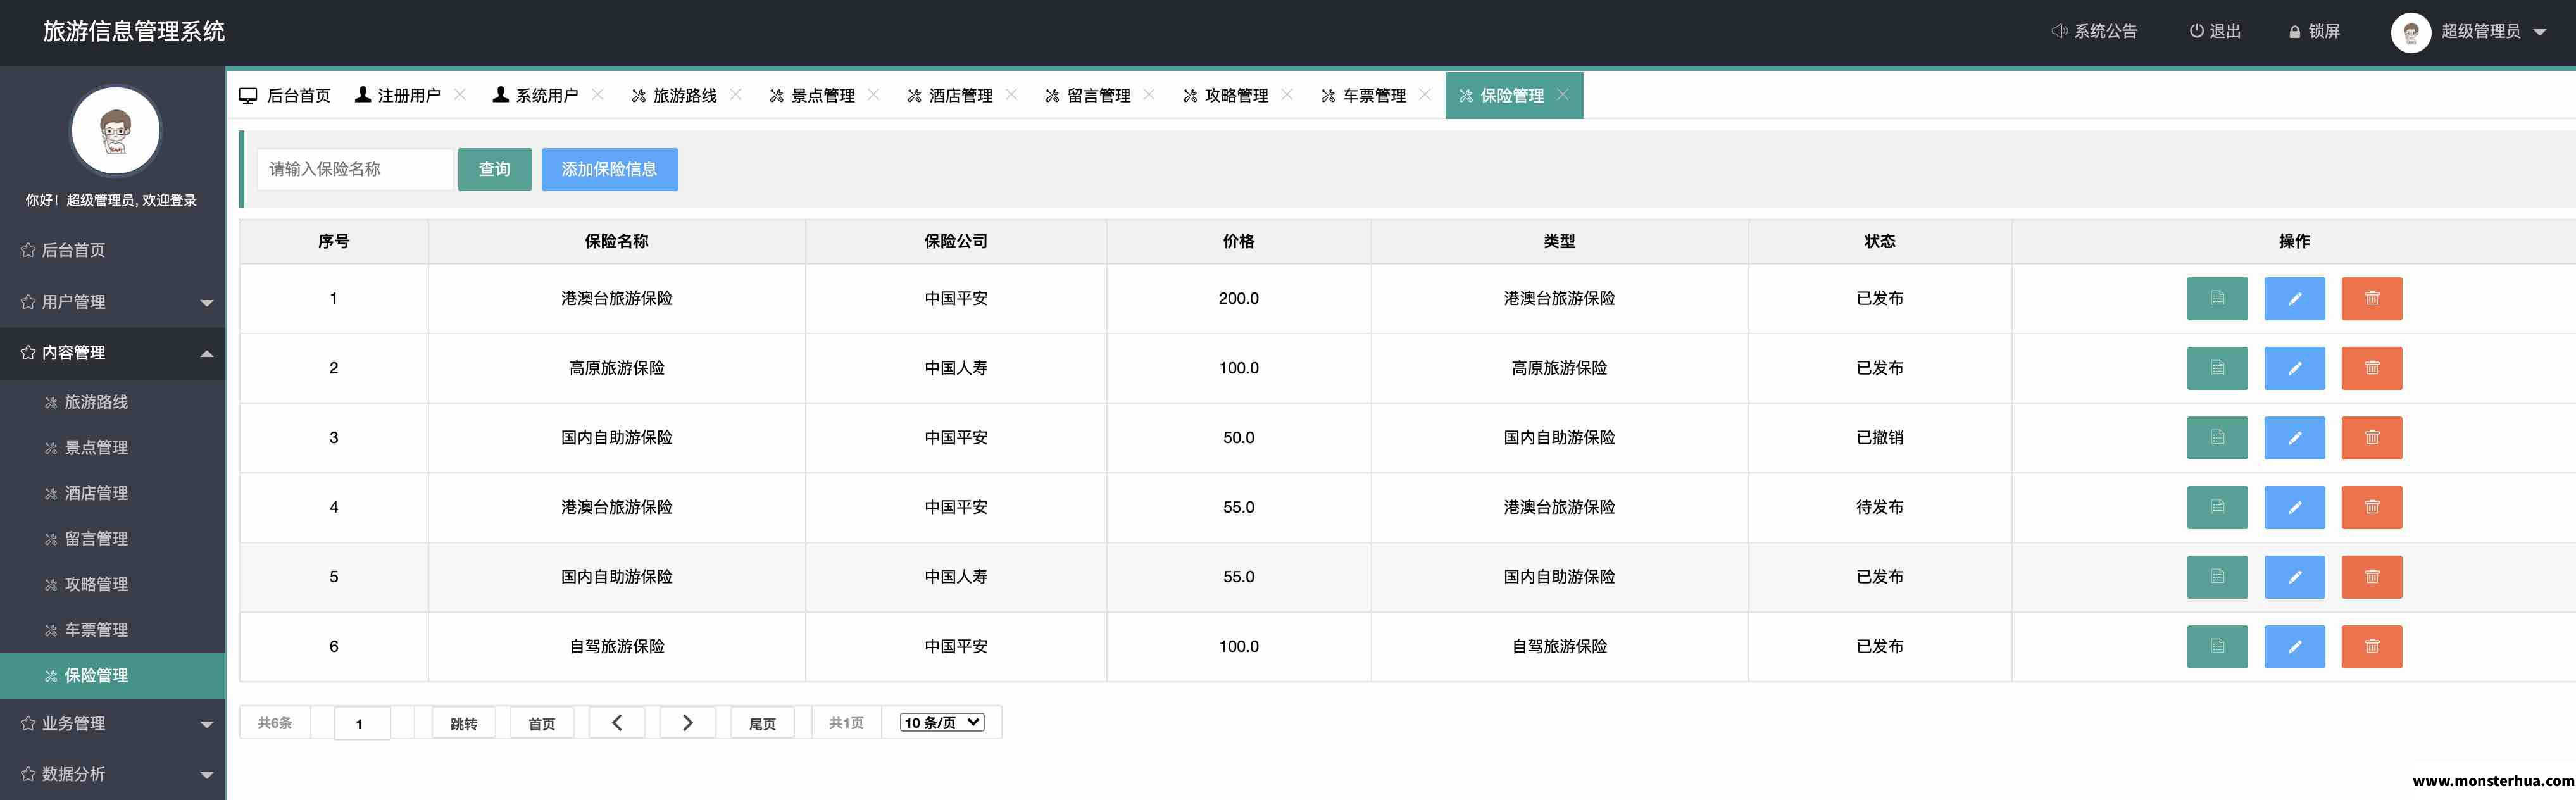This screenshot has width=2576, height=800.
Task: Select 旅游路线 in the sidebar
Action: 113,402
